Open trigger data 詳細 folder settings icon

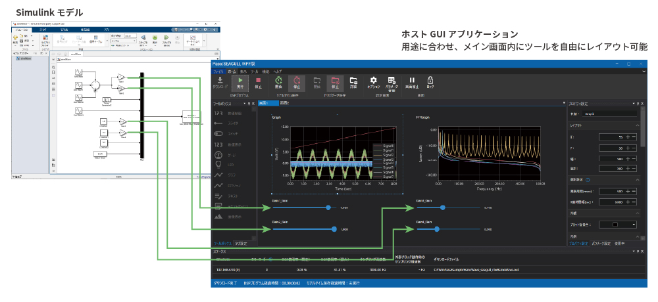coord(353,80)
